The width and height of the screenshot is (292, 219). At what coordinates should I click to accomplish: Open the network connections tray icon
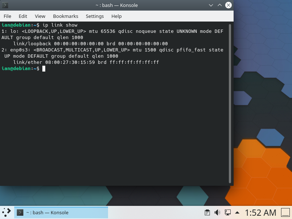(x=227, y=212)
